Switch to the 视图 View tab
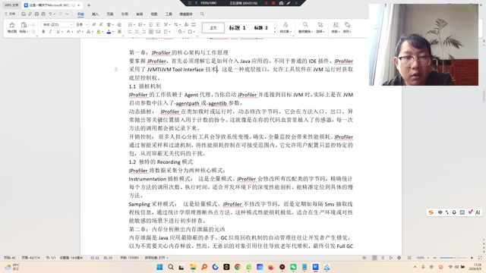 pos(154,14)
